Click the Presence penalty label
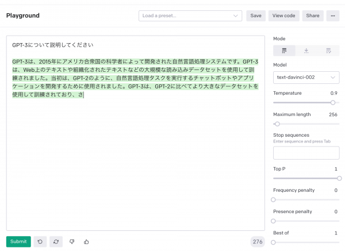 coord(293,211)
